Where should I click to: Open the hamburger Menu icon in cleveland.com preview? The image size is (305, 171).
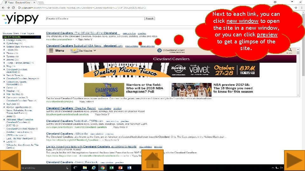[51, 51]
